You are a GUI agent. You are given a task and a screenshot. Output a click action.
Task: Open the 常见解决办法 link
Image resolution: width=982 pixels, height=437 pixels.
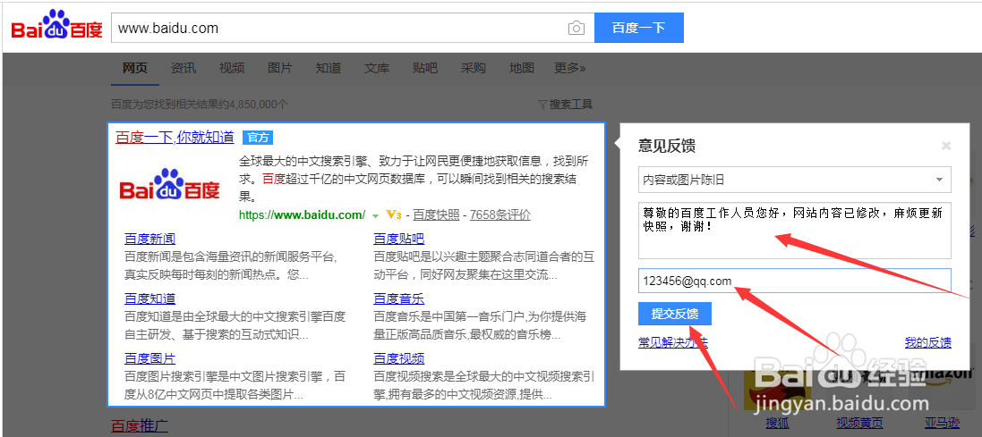[x=673, y=342]
